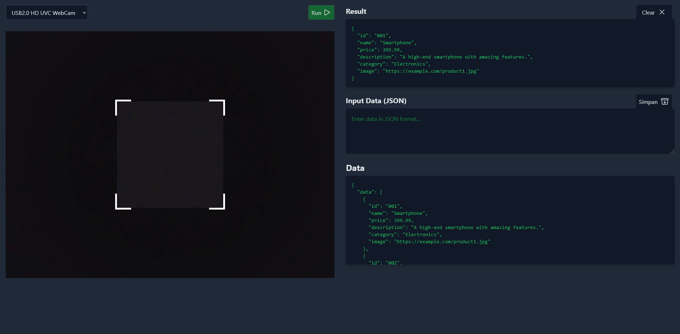This screenshot has width=680, height=334.
Task: Open the USB2.0 HD UVC WebCam dropdown
Action: (x=47, y=12)
